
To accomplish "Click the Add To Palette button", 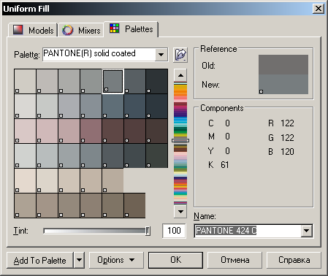I will (40, 260).
